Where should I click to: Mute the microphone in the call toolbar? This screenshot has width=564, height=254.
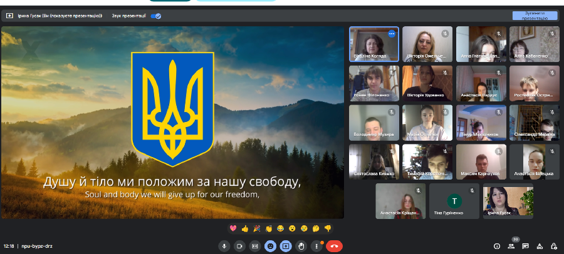[224, 246]
